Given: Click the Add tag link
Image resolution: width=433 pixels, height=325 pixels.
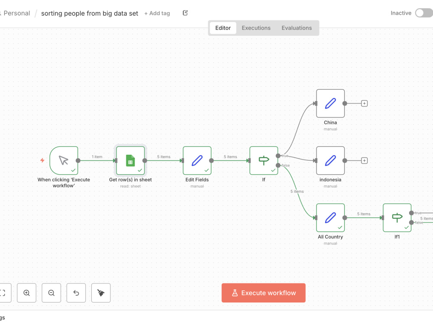Looking at the screenshot, I should 157,13.
